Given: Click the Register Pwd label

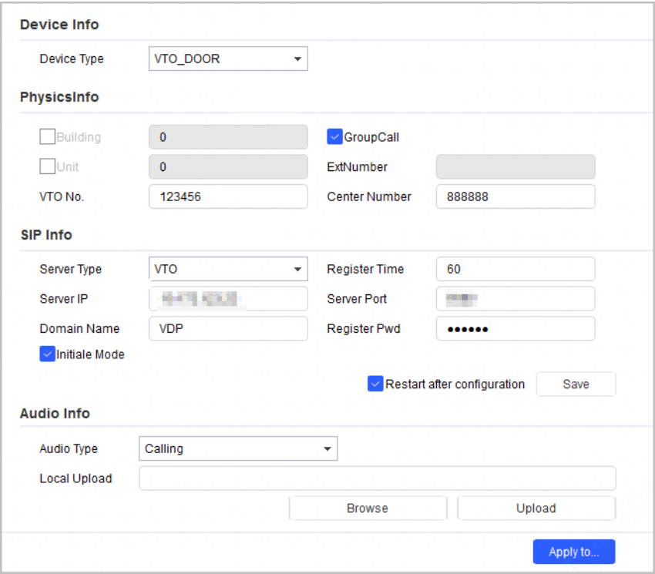Looking at the screenshot, I should [364, 328].
